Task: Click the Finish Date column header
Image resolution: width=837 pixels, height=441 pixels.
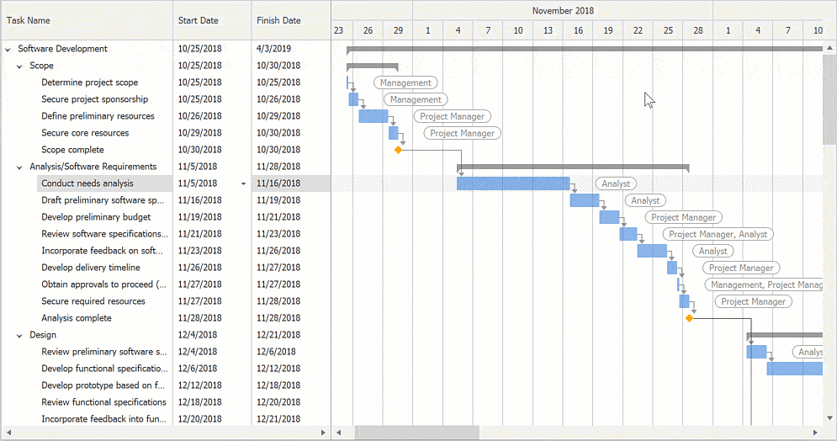Action: (x=290, y=20)
